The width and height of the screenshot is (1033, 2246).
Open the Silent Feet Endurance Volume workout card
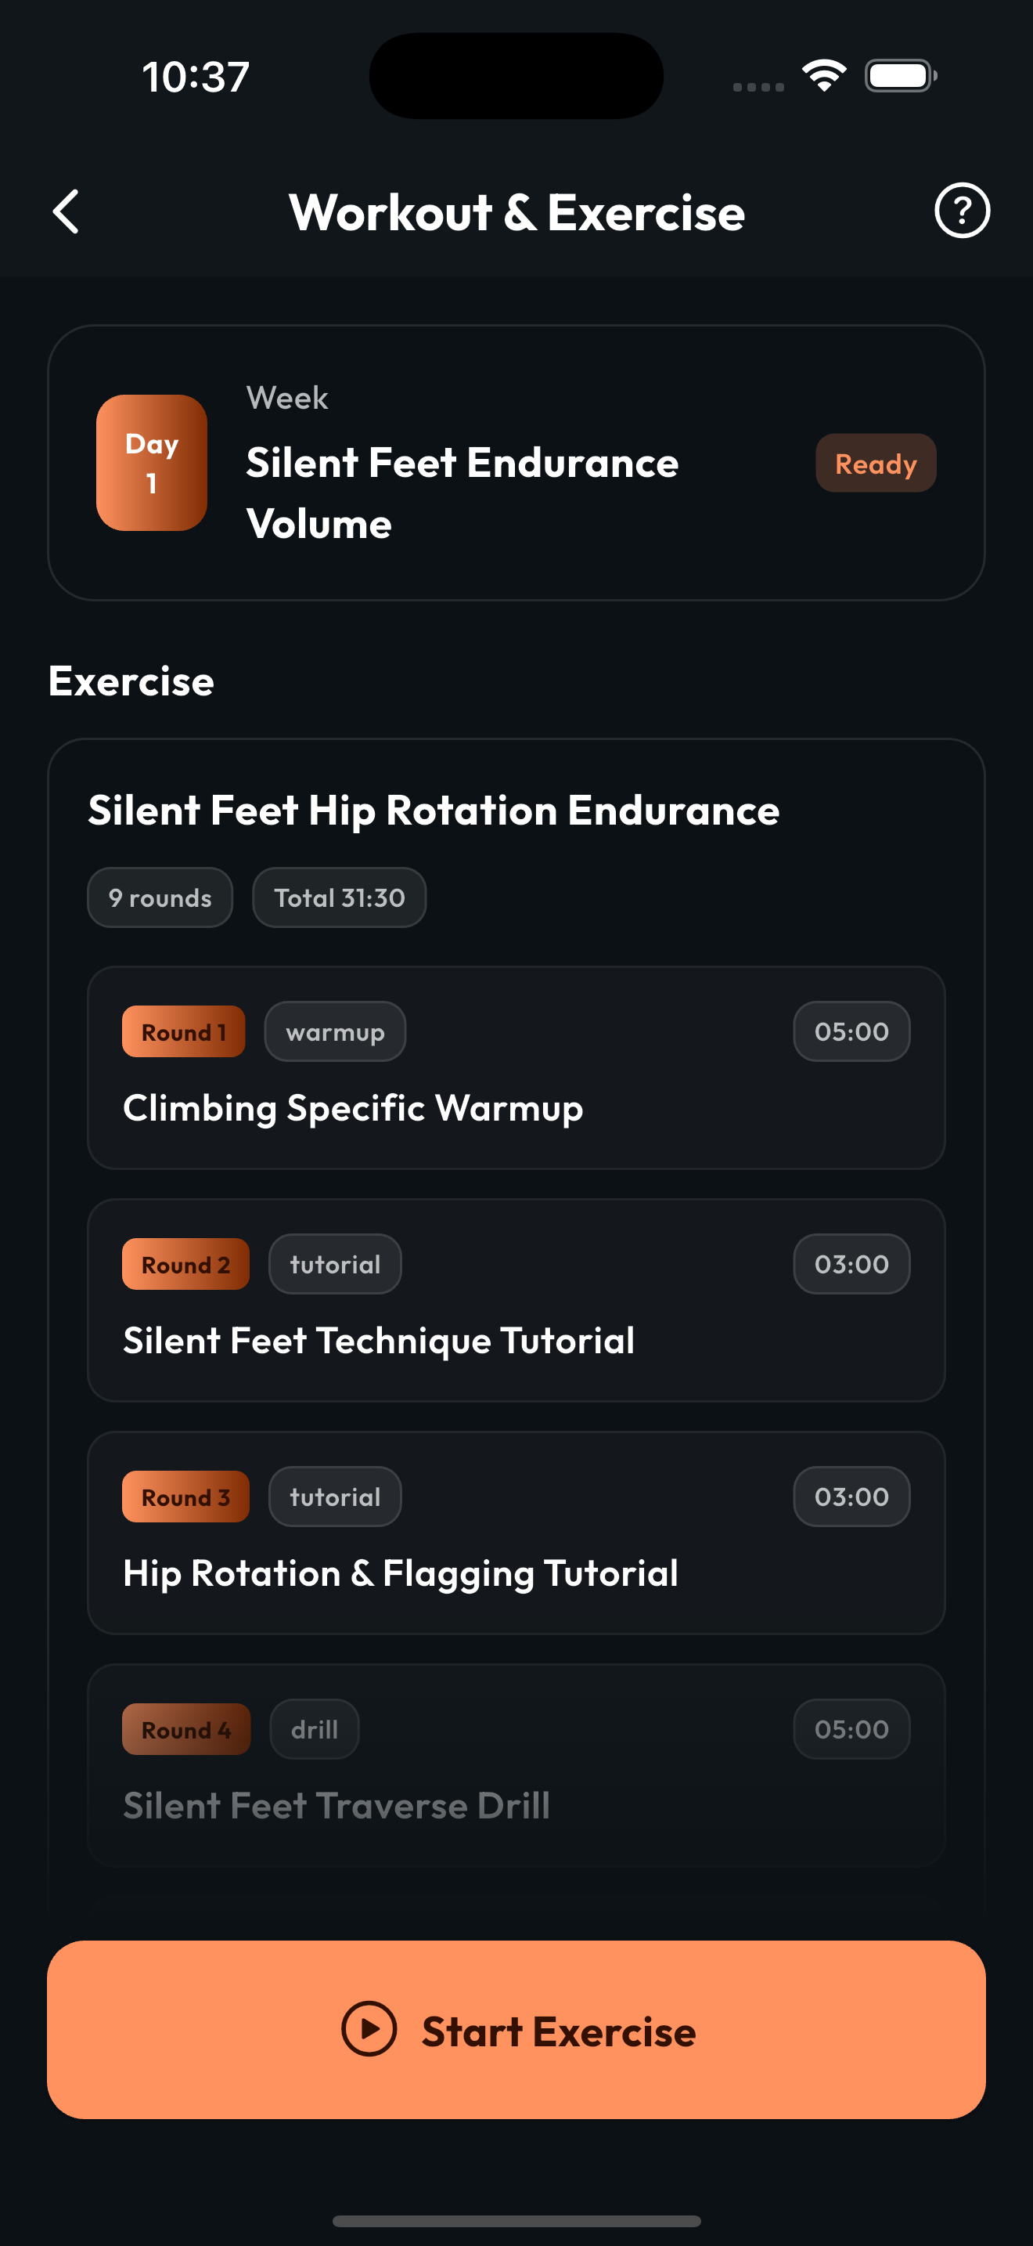click(516, 463)
